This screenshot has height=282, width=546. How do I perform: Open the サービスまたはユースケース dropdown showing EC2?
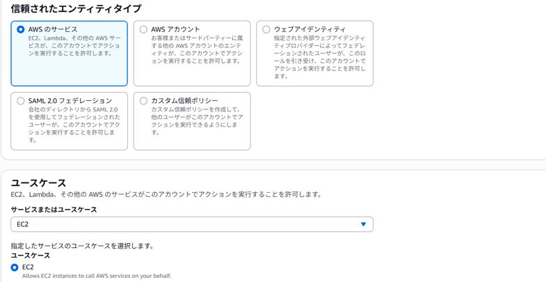coord(192,224)
